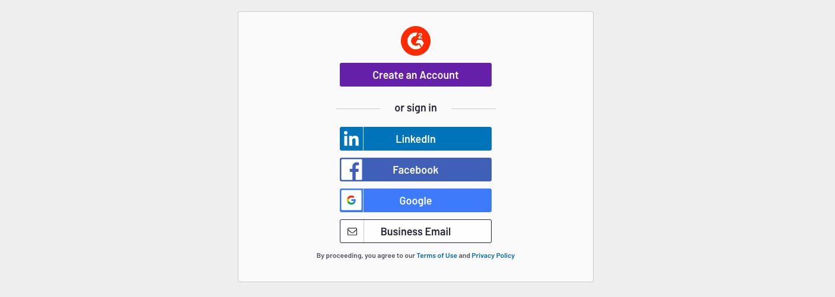Screen dimensions: 835x297
Task: Click the "or sign in" divider text
Action: click(416, 108)
